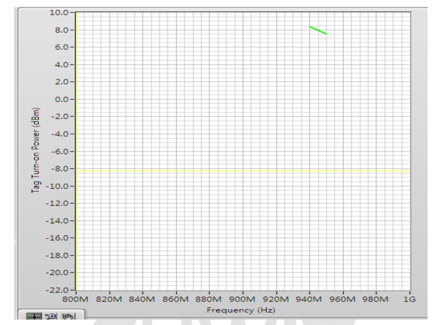444x325 pixels.
Task: Click the vertical yellow cursor at 800M
Action: 76,143
